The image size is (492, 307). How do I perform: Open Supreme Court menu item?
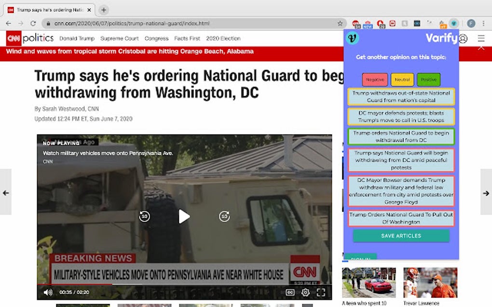[x=120, y=38]
